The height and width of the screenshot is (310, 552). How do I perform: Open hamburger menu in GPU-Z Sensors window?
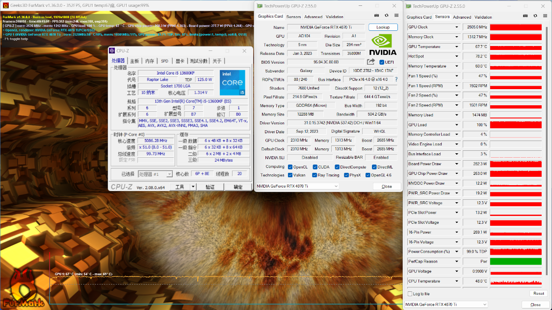tap(545, 16)
